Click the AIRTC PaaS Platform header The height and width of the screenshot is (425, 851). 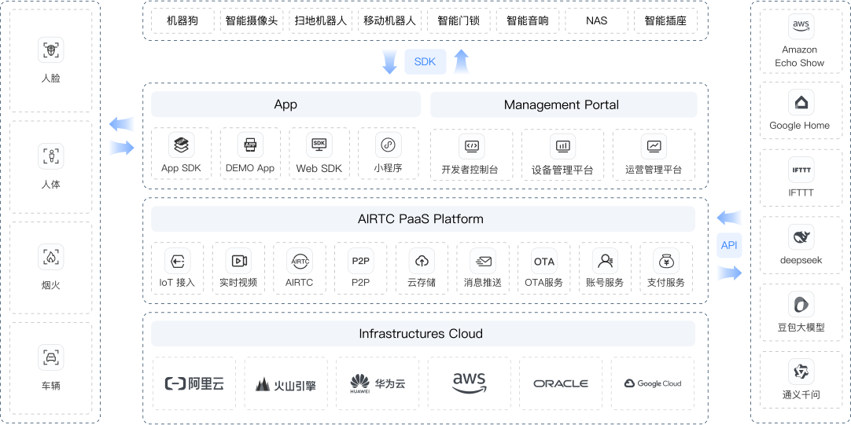pyautogui.click(x=423, y=219)
